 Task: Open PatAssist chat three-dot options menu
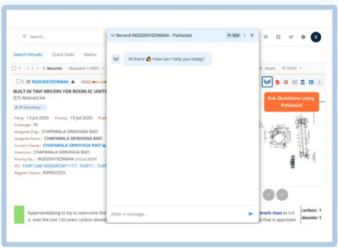point(244,36)
